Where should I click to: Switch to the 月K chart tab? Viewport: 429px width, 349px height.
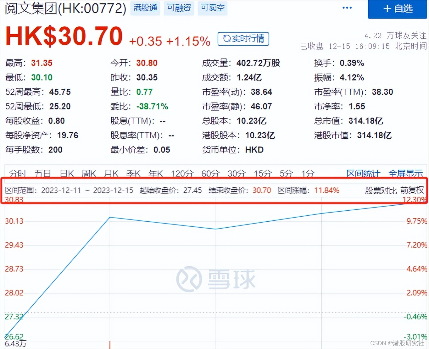click(x=111, y=173)
